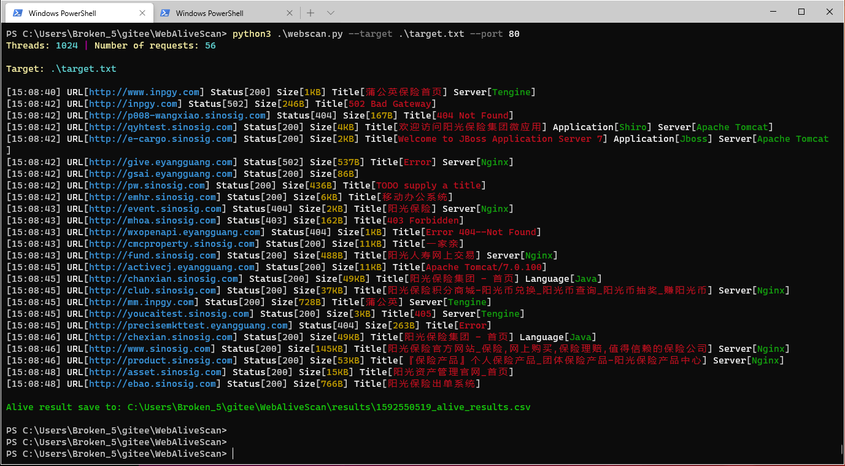Click URL http://cmcproperty.sinosig.com
845x466 pixels.
[172, 244]
